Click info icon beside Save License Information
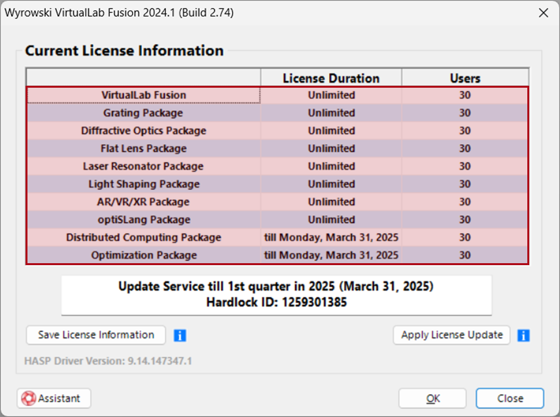The height and width of the screenshot is (417, 560). tap(180, 336)
